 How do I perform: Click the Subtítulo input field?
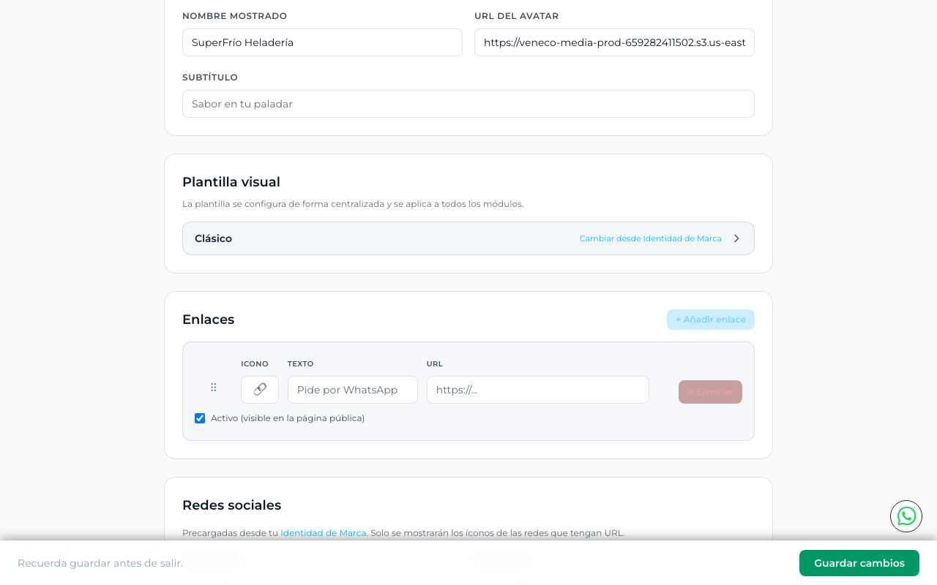(x=468, y=104)
